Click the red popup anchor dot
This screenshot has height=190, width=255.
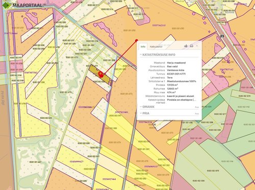click(x=137, y=40)
